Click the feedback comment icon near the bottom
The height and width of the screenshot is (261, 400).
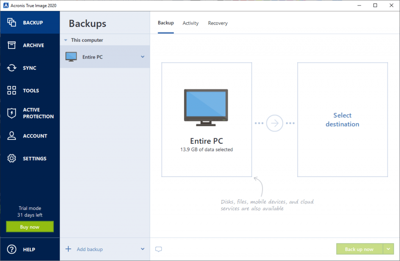(159, 249)
